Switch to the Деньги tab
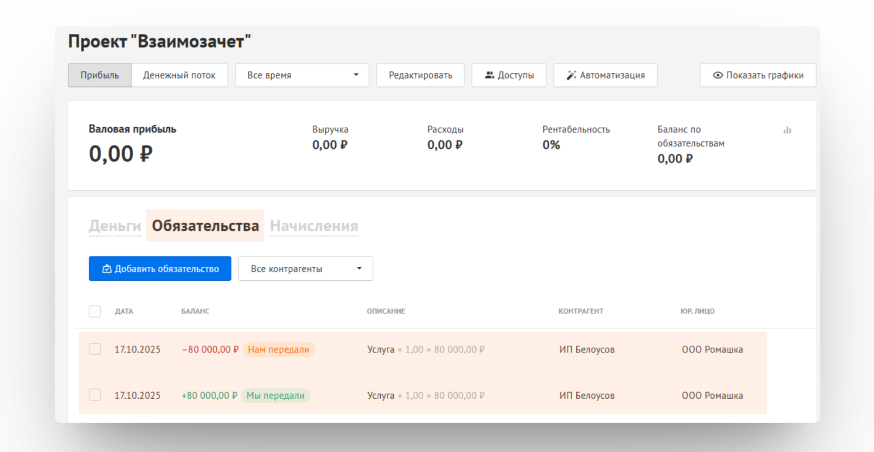 (115, 226)
